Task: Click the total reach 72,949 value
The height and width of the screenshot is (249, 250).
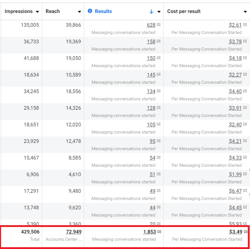Action: (x=74, y=232)
